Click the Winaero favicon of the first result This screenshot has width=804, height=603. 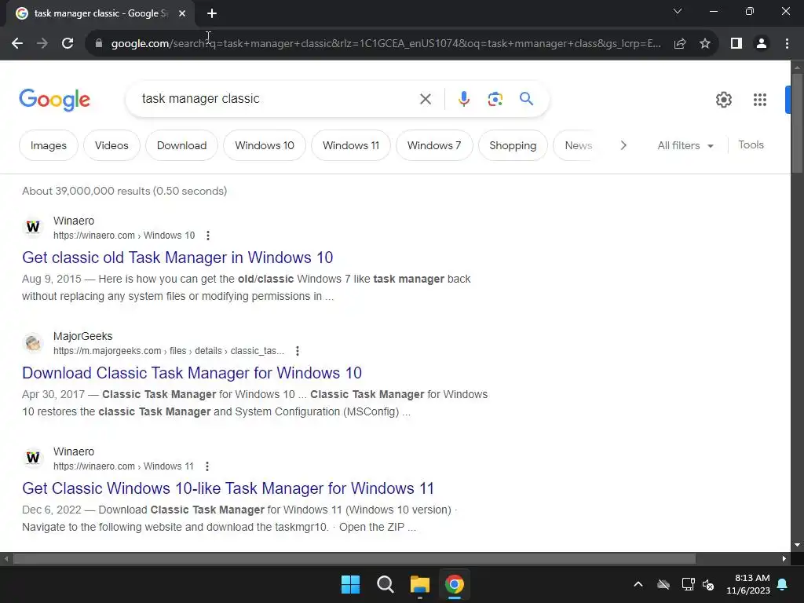[33, 227]
